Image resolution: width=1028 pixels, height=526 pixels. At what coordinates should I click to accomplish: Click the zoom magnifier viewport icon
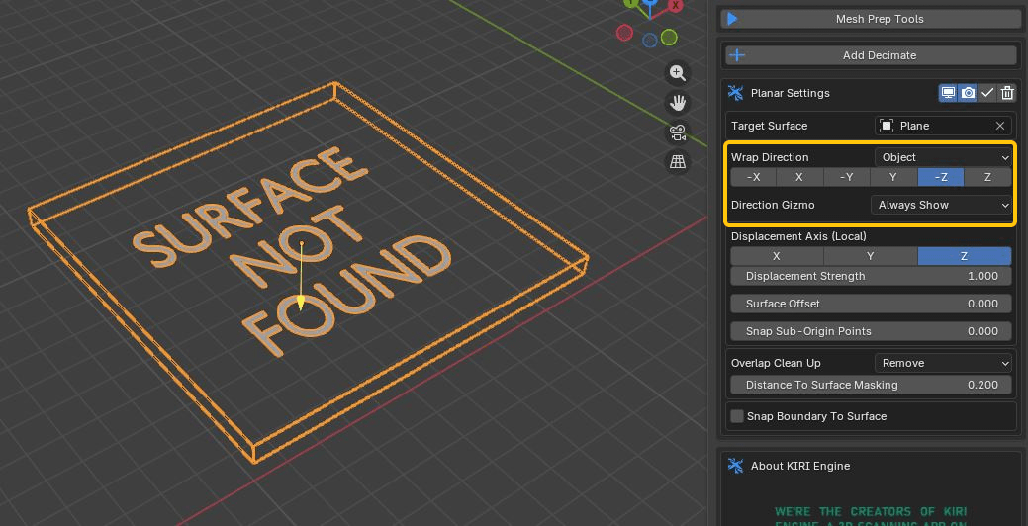(x=678, y=73)
